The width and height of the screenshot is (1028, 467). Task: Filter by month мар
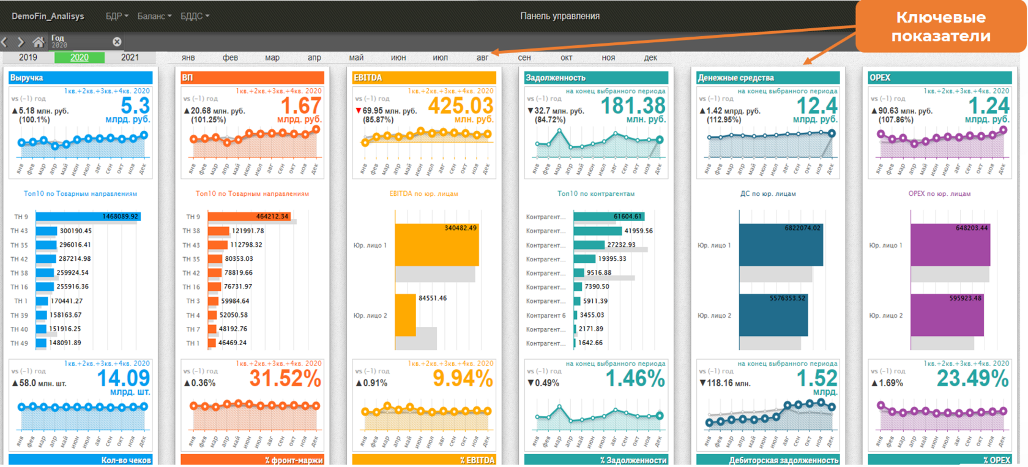click(x=272, y=58)
